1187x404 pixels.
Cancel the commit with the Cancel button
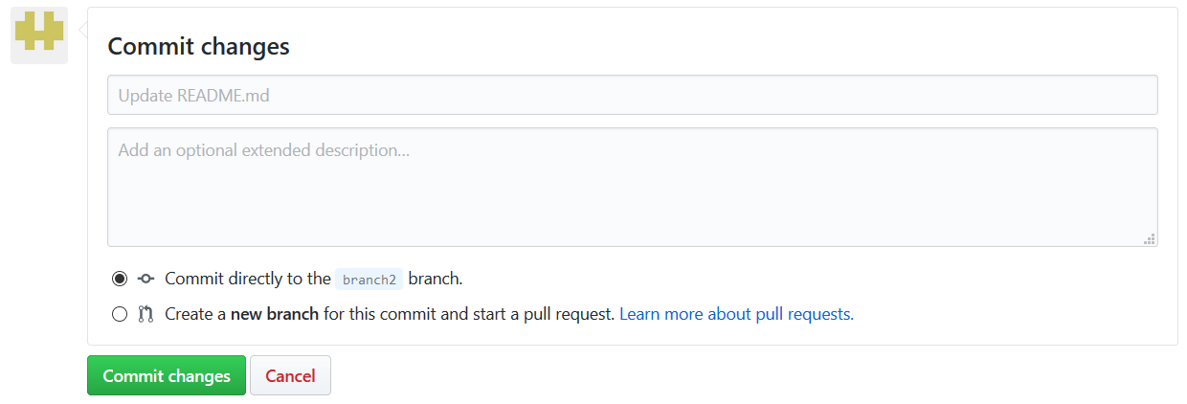290,375
